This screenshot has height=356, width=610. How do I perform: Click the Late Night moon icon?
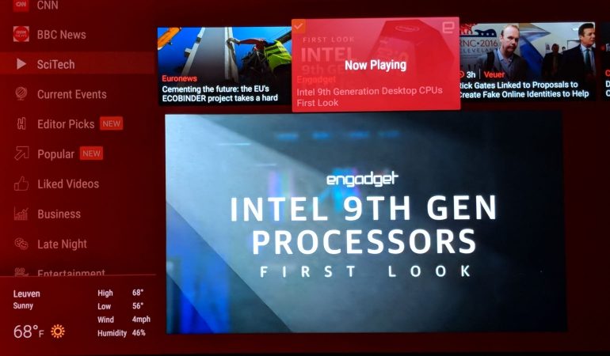point(21,244)
